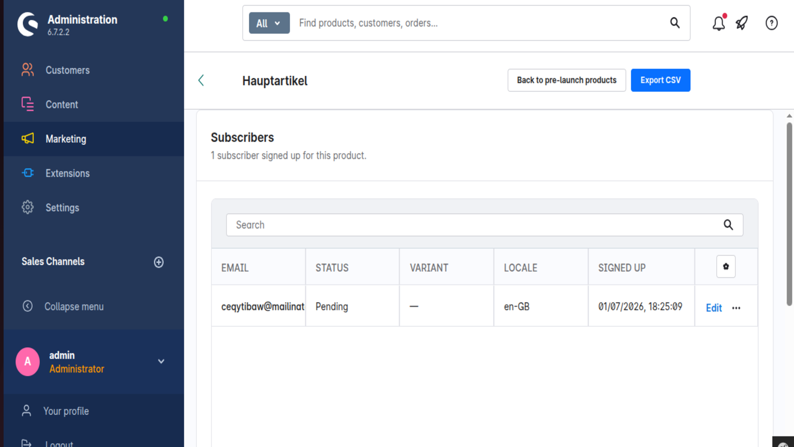Open Settings menu
Viewport: 794px width, 447px height.
tap(94, 207)
